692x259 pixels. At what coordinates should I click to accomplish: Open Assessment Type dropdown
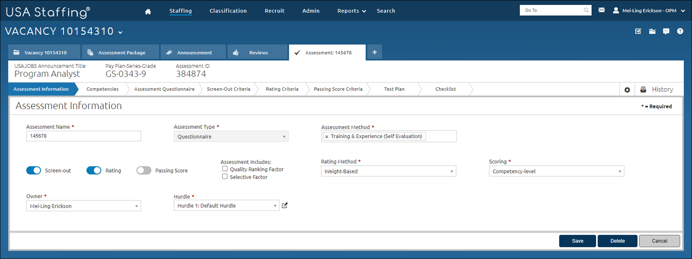[x=231, y=136]
